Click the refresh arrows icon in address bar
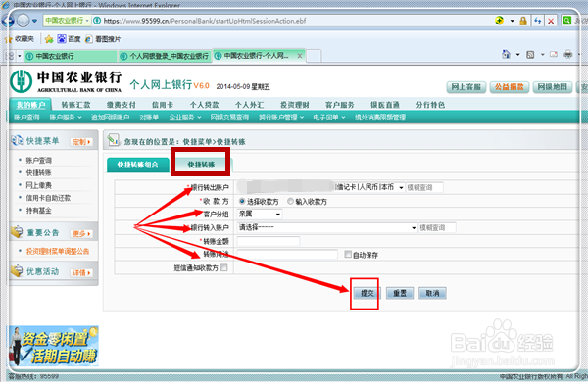The image size is (588, 382). (537, 21)
